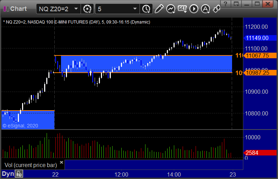Click the upper orange line at 11067.75
The height and width of the screenshot is (179, 278).
pyautogui.click(x=143, y=55)
